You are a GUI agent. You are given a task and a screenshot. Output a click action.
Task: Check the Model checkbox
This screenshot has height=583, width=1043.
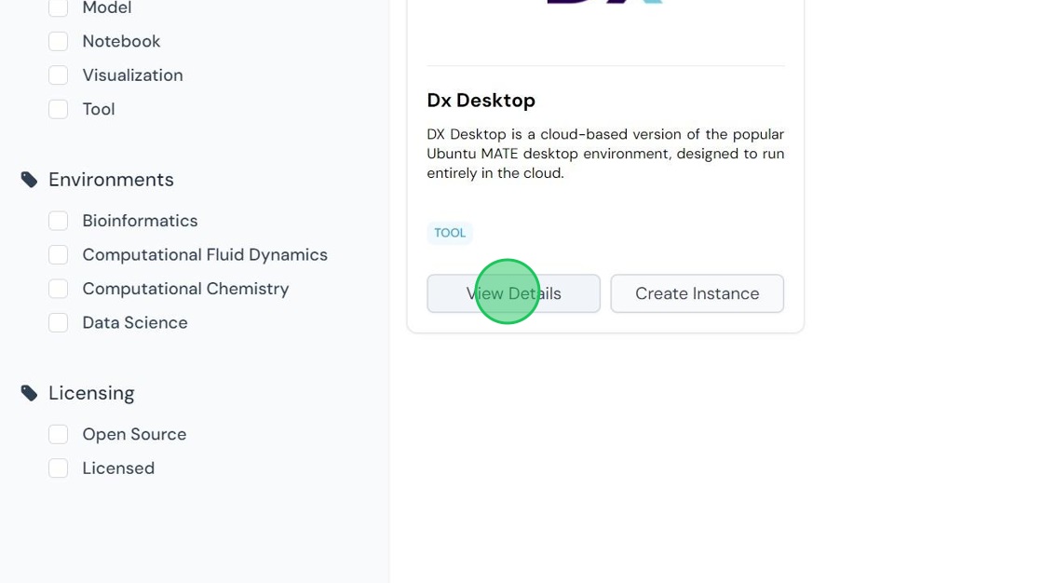pyautogui.click(x=58, y=7)
